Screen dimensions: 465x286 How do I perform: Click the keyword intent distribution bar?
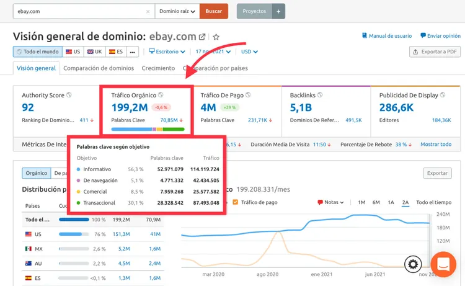148,129
